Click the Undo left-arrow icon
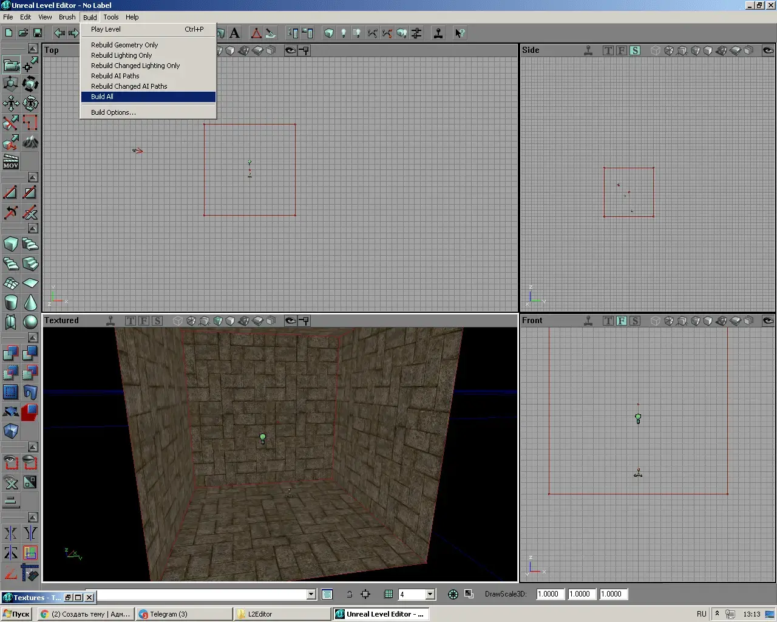This screenshot has width=777, height=622. point(59,33)
